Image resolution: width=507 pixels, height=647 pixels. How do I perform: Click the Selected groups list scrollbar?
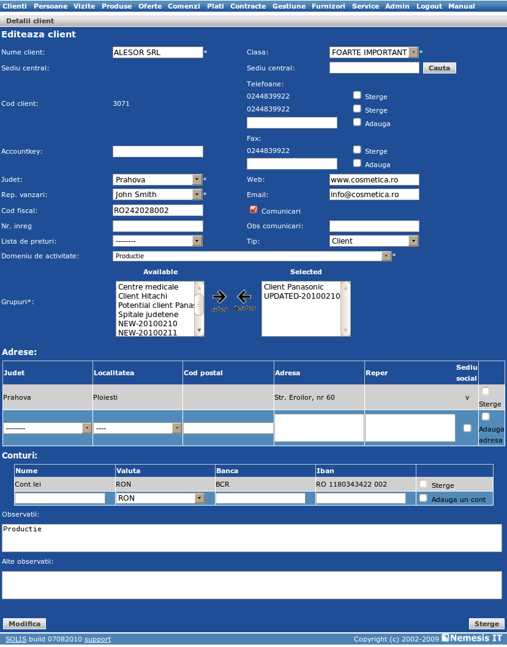tap(345, 309)
